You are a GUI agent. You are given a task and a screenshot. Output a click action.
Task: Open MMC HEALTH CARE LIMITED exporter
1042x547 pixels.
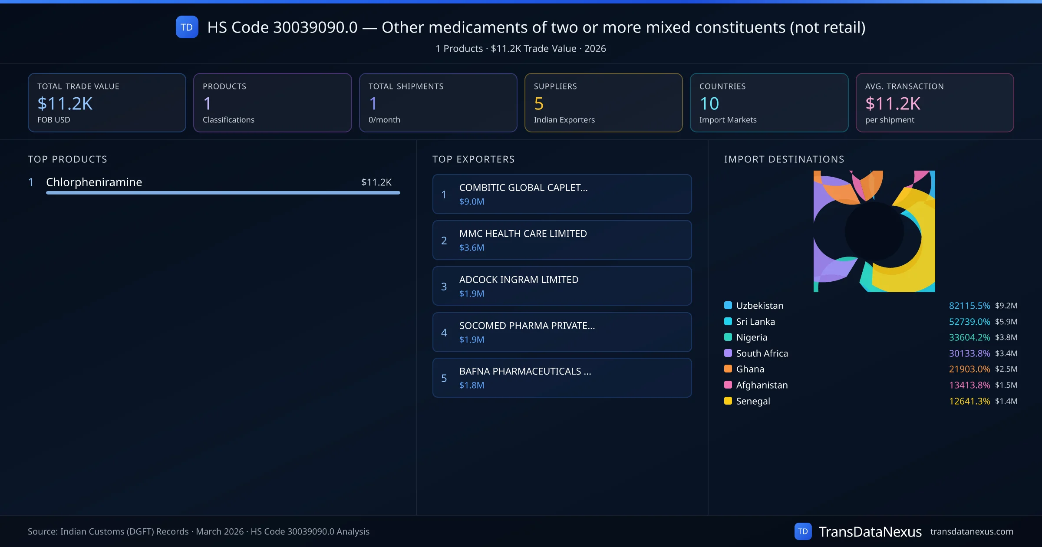point(562,240)
